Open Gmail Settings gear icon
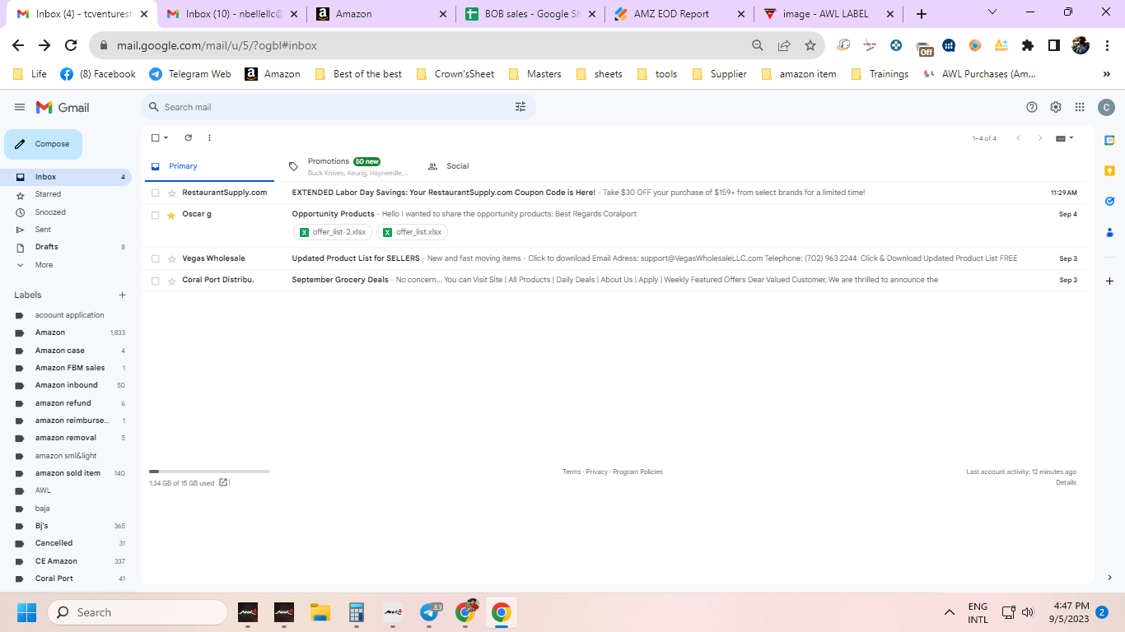The width and height of the screenshot is (1125, 632). pyautogui.click(x=1056, y=107)
